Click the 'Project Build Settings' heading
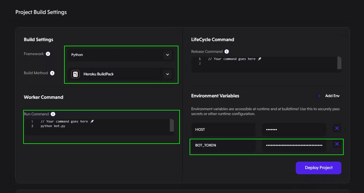Viewport: 364px width, 193px height. tap(41, 12)
